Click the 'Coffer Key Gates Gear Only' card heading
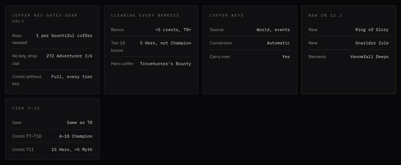The image size is (401, 165). point(45,18)
